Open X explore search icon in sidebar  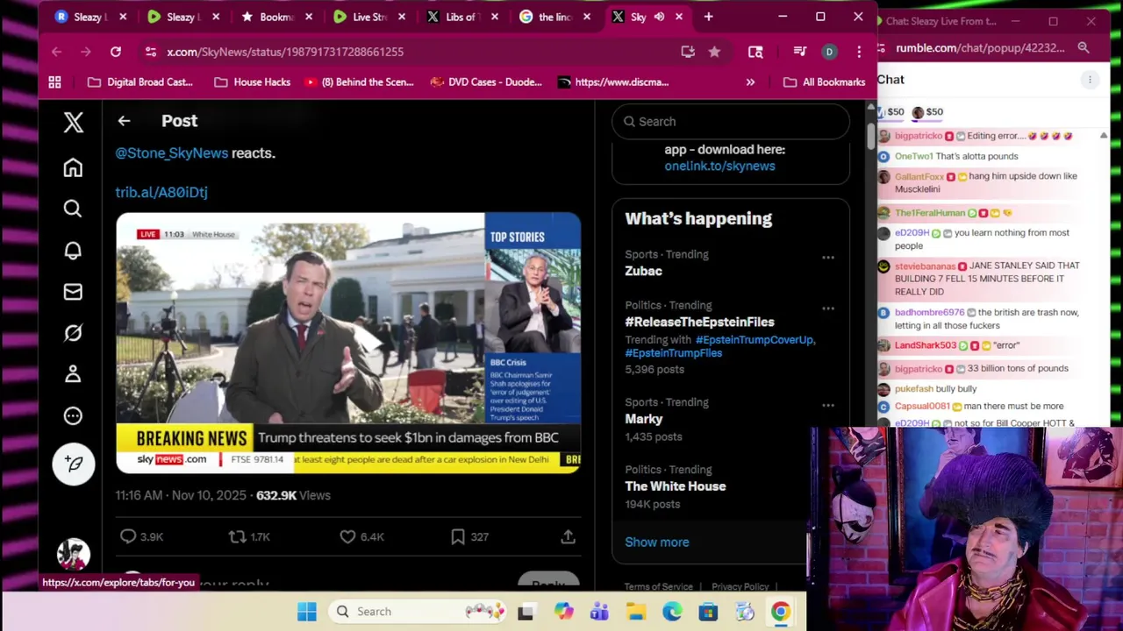pyautogui.click(x=73, y=209)
